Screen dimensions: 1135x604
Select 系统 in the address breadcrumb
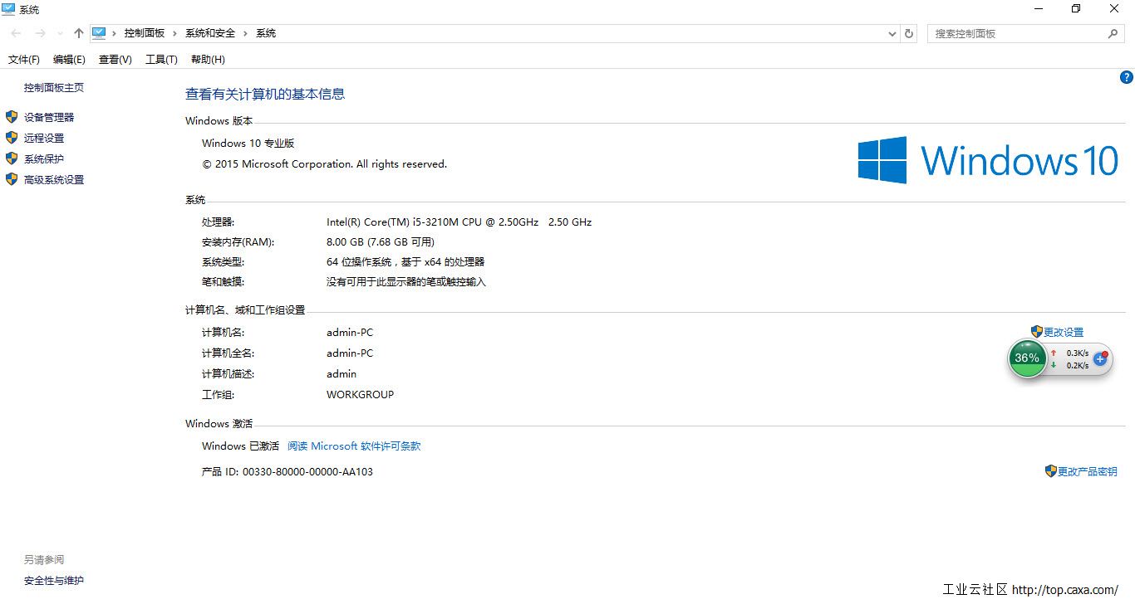click(x=266, y=33)
